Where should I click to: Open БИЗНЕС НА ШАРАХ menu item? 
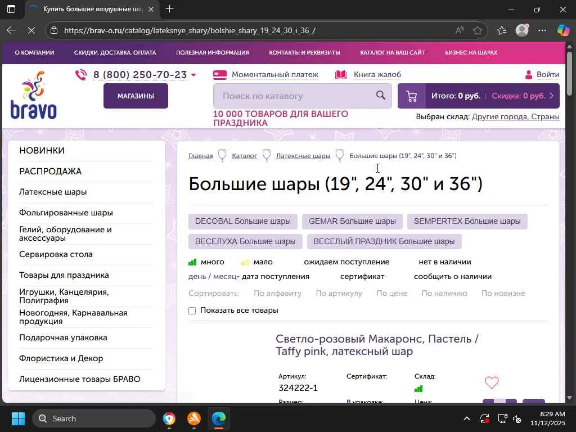471,52
